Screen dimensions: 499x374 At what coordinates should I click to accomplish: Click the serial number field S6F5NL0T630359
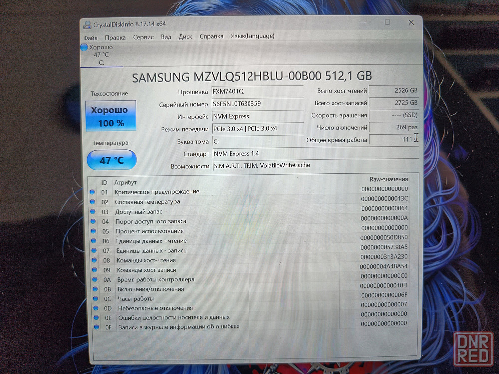(257, 104)
